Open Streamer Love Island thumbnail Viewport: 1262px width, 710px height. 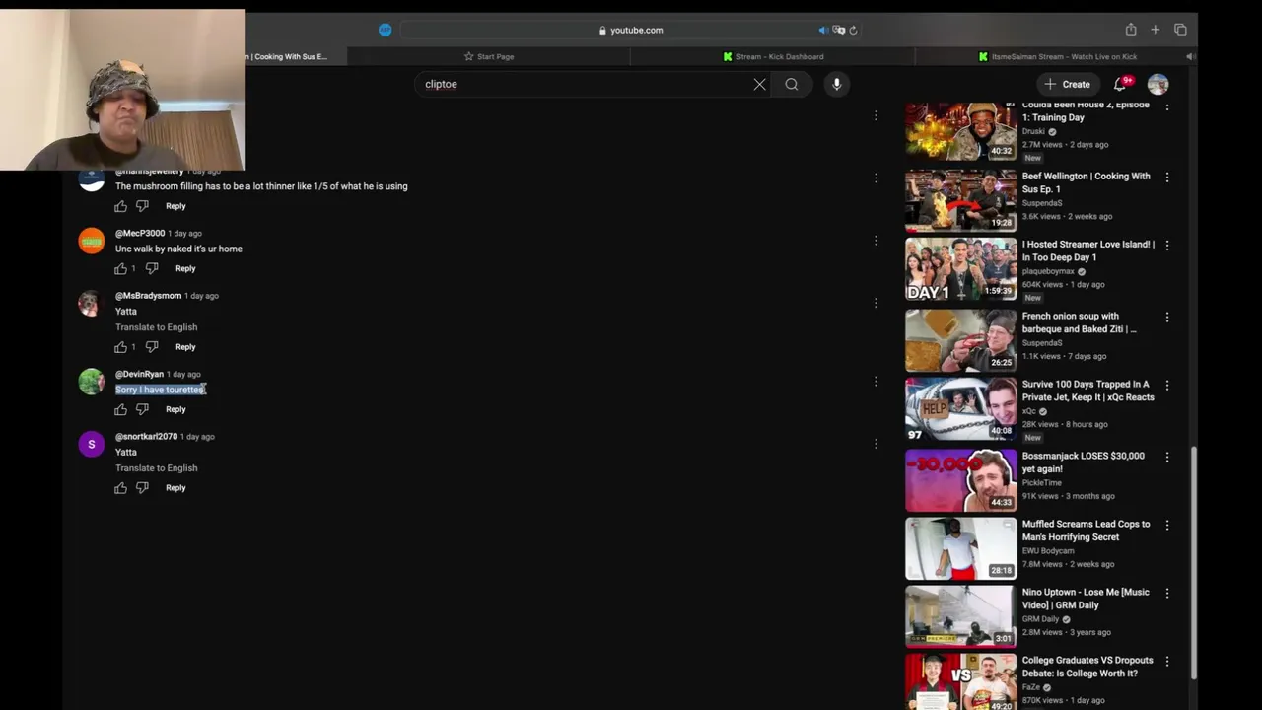[x=960, y=268]
